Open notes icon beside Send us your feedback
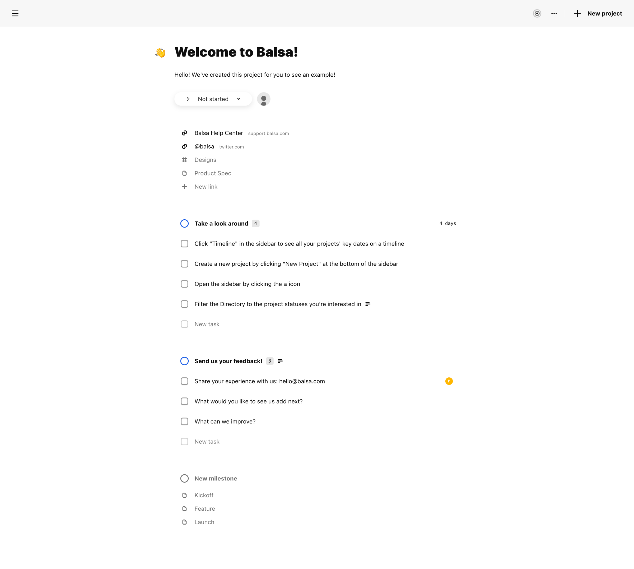This screenshot has width=634, height=569. point(280,361)
